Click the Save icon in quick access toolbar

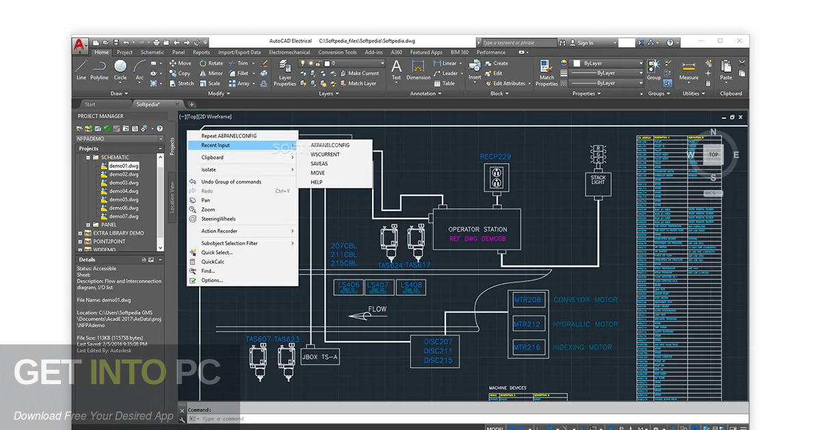(x=115, y=42)
